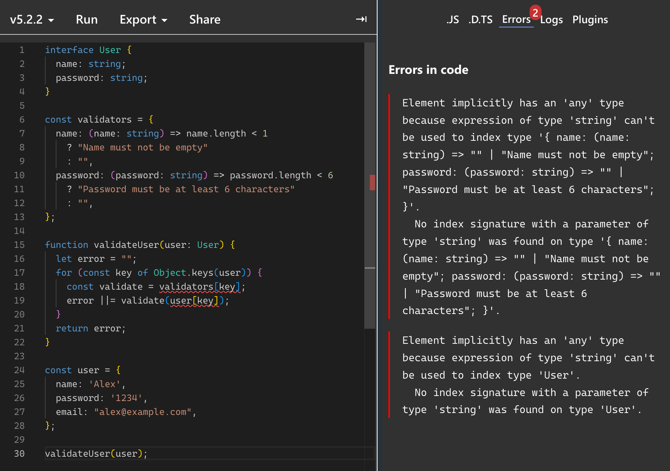670x471 pixels.
Task: Switch to the .JS tab
Action: (453, 20)
